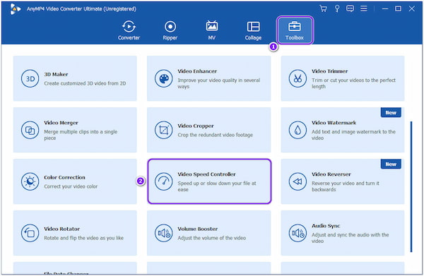Click the Color Correction sun icon
Screen dimensions: 424x276
pyautogui.click(x=30, y=181)
